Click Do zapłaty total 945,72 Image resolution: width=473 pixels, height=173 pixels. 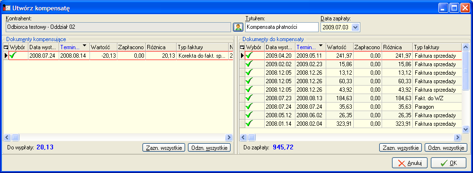tap(283, 147)
